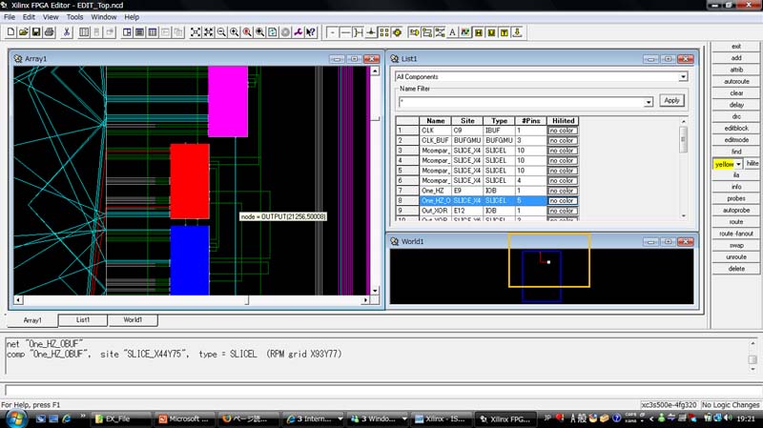The height and width of the screenshot is (428, 763).
Task: Click the context help arrow-question icon
Action: 311,32
